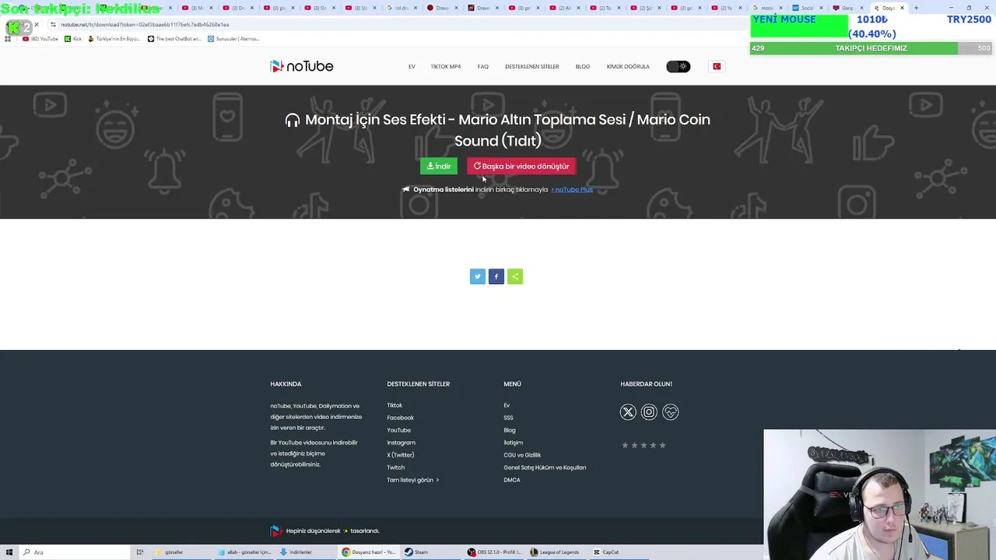Click the footer noTube logo icon

click(x=275, y=531)
